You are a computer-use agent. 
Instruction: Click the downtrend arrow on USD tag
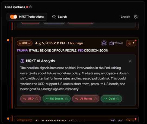(x=25, y=99)
